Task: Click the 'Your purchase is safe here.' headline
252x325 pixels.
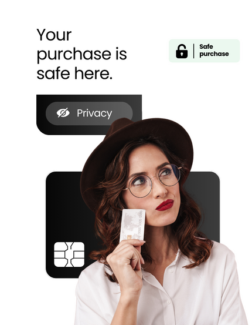Action: (x=81, y=54)
